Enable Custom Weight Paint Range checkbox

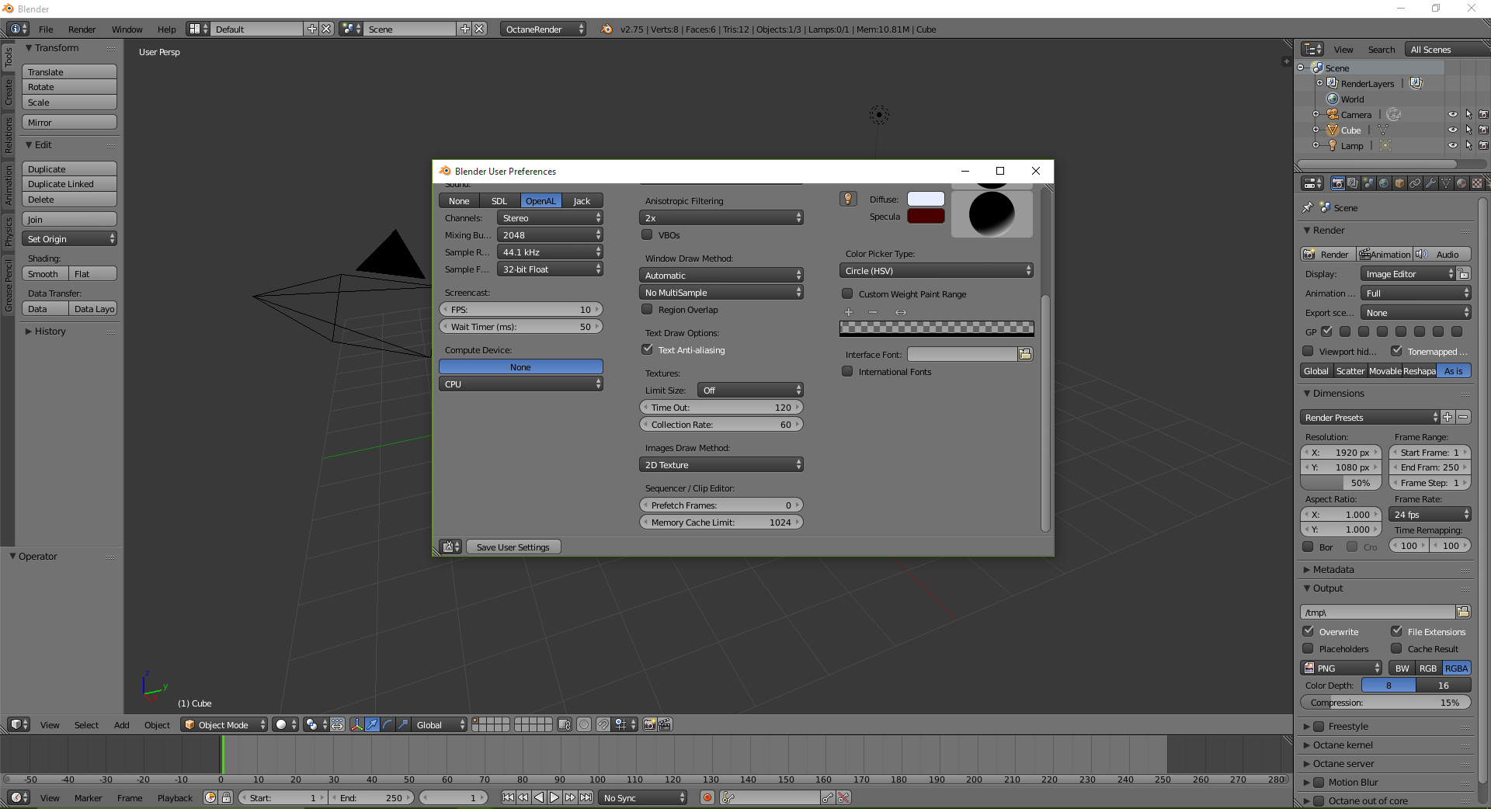pyautogui.click(x=847, y=293)
